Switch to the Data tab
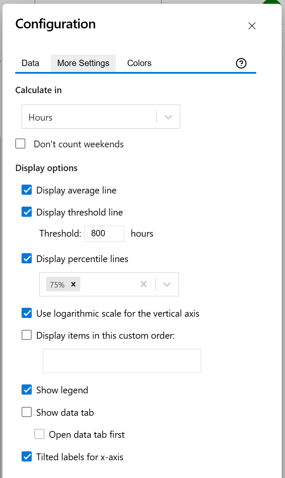 (30, 63)
